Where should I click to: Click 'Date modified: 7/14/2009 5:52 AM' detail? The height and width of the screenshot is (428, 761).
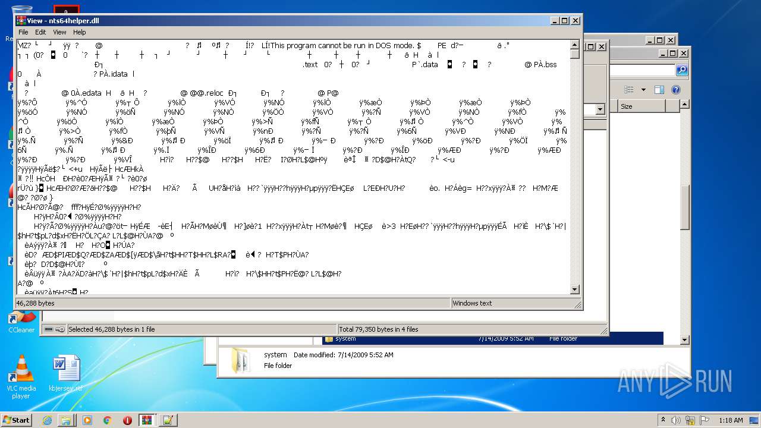pyautogui.click(x=343, y=355)
